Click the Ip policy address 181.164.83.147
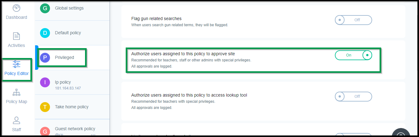The height and width of the screenshot is (137, 419). coord(68,88)
